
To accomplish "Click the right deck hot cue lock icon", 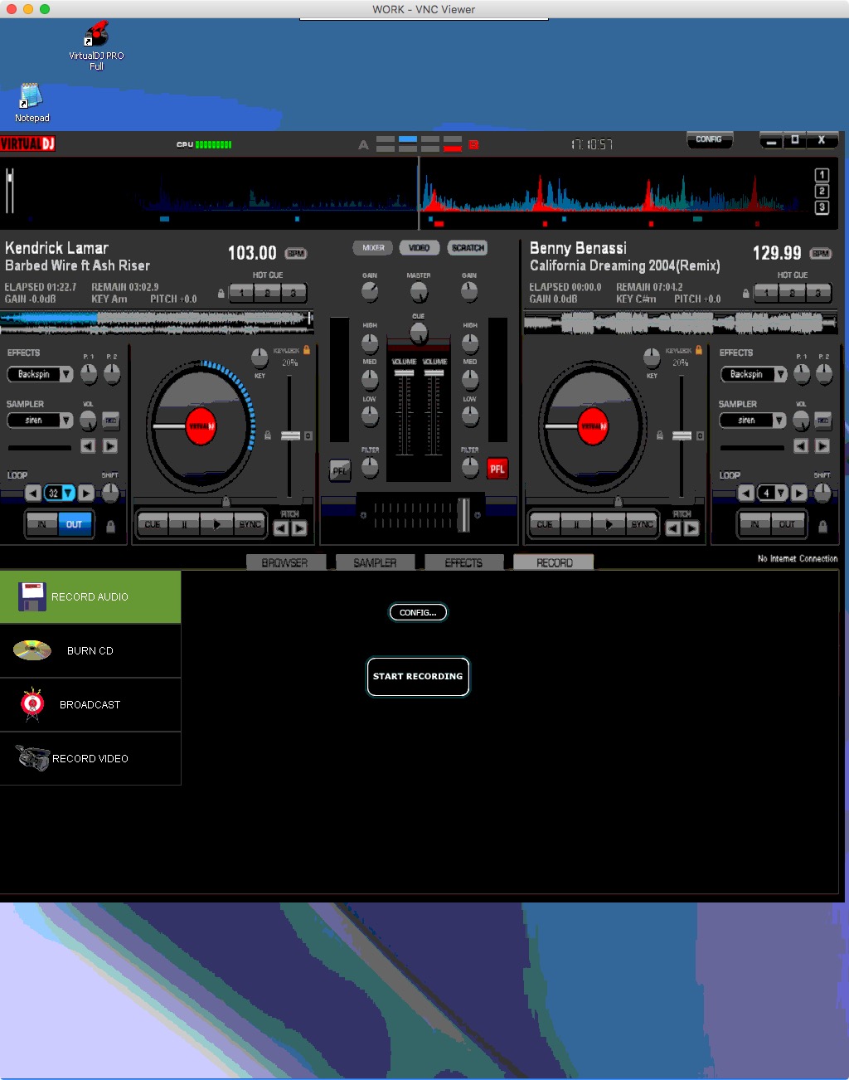I will coord(745,293).
